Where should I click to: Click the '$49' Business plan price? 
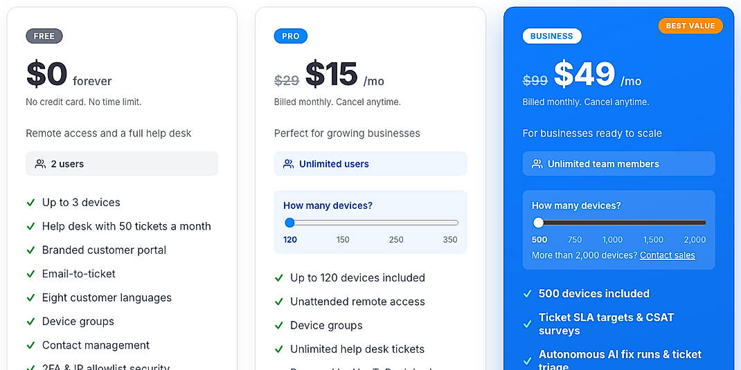(584, 75)
